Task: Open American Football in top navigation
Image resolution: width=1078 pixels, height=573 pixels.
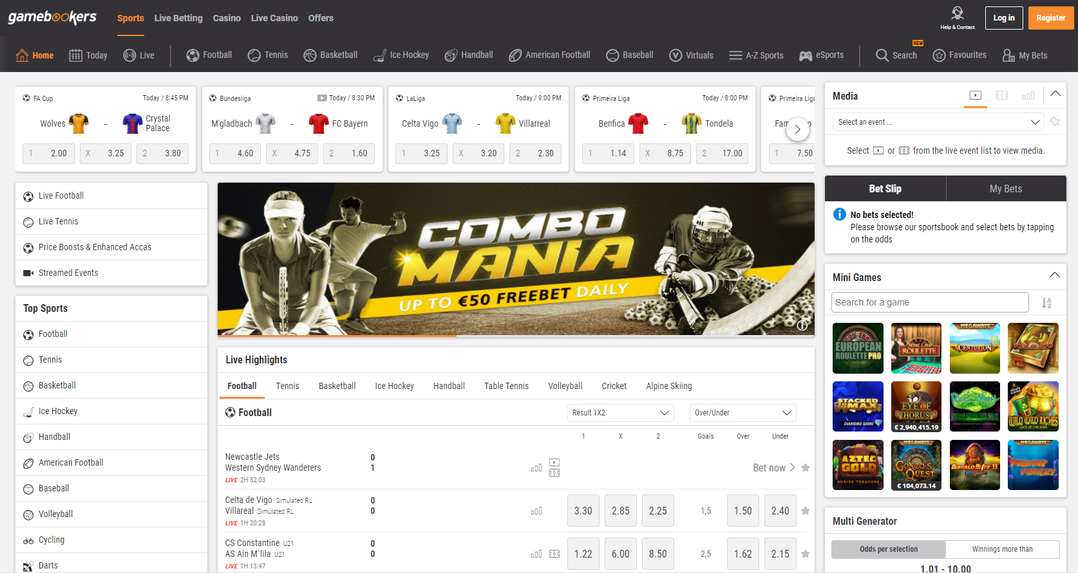Action: (x=549, y=55)
